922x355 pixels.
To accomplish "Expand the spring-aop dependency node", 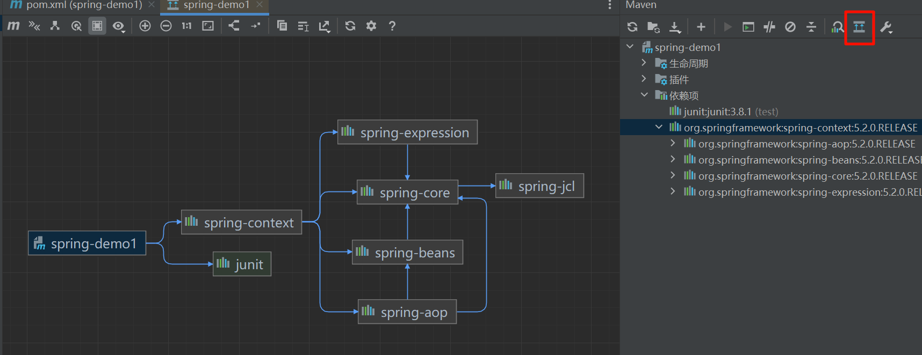I will (673, 143).
